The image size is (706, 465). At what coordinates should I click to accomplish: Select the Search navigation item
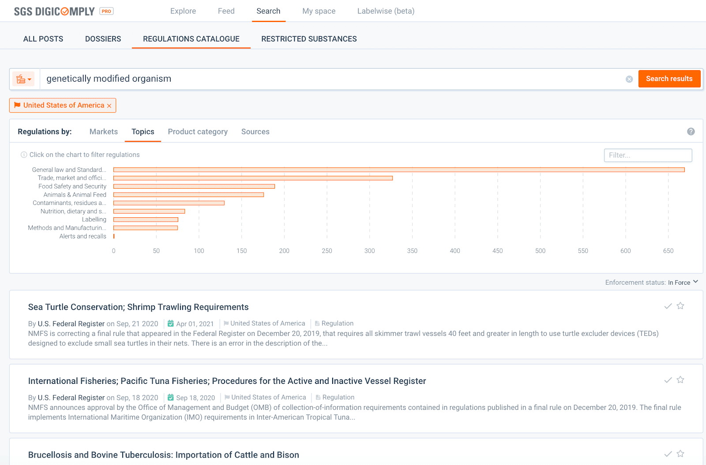click(x=268, y=11)
